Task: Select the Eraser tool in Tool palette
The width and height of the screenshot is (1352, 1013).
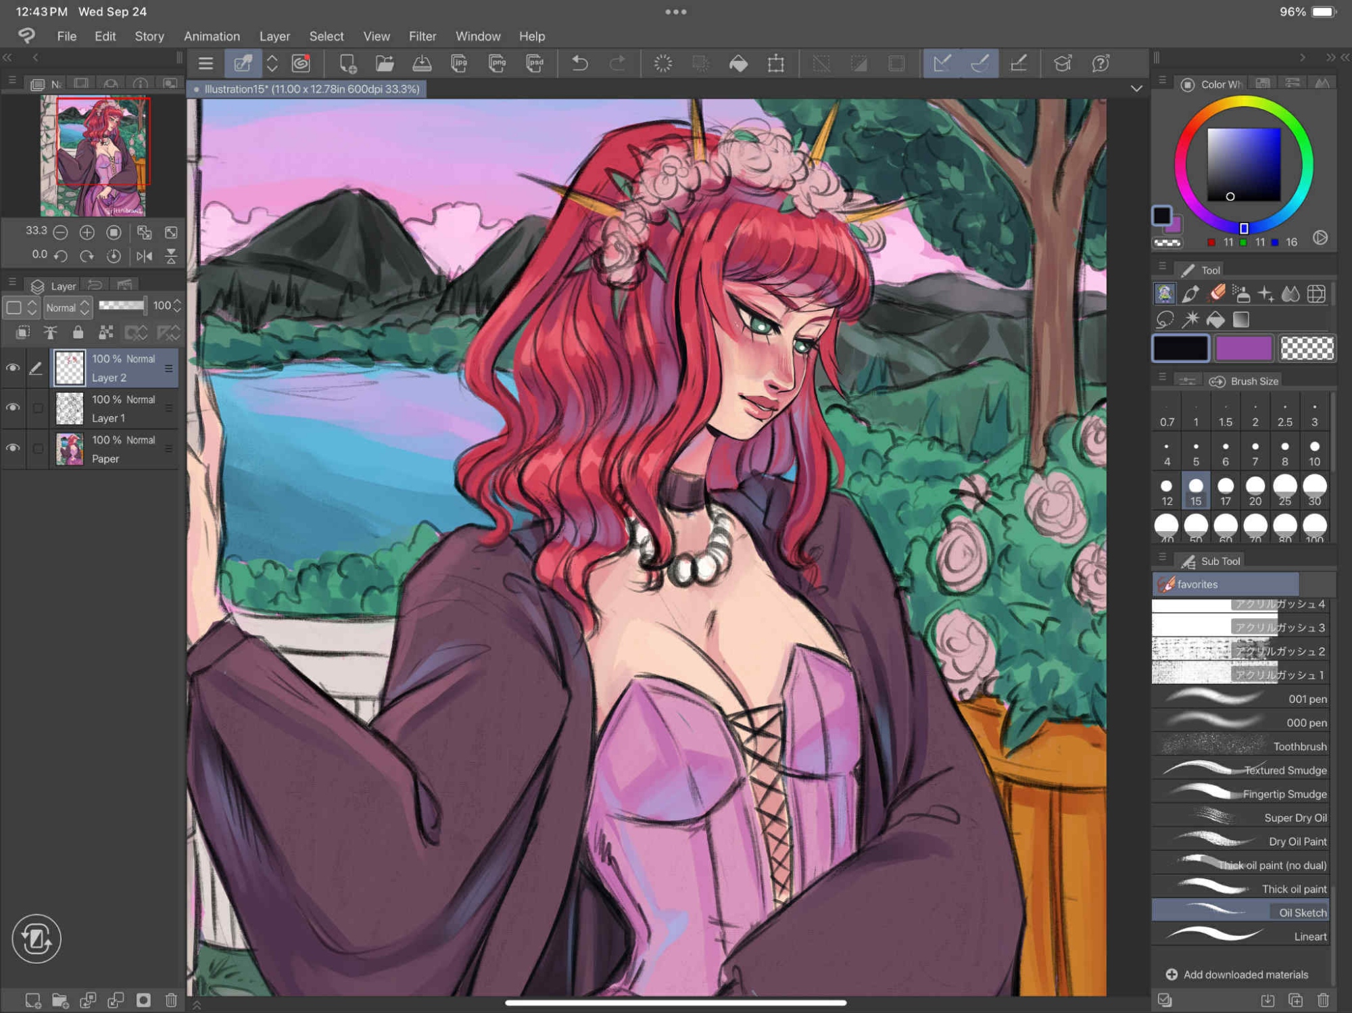Action: [x=1216, y=294]
